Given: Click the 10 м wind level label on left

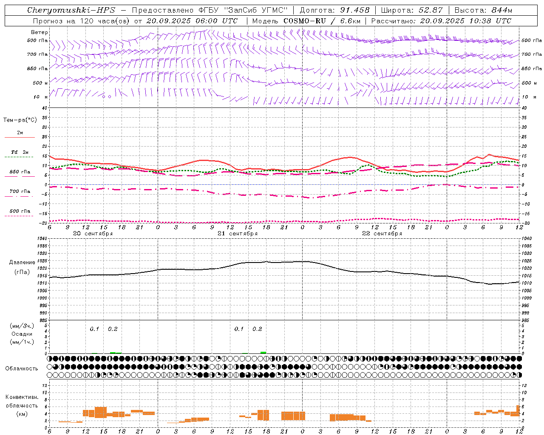Looking at the screenshot, I should [x=40, y=97].
